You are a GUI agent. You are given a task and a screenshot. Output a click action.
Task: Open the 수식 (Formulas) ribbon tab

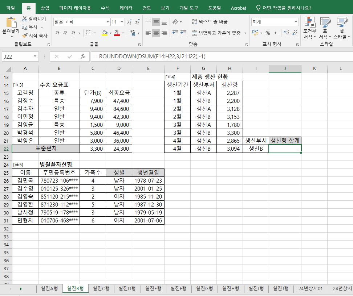click(105, 8)
